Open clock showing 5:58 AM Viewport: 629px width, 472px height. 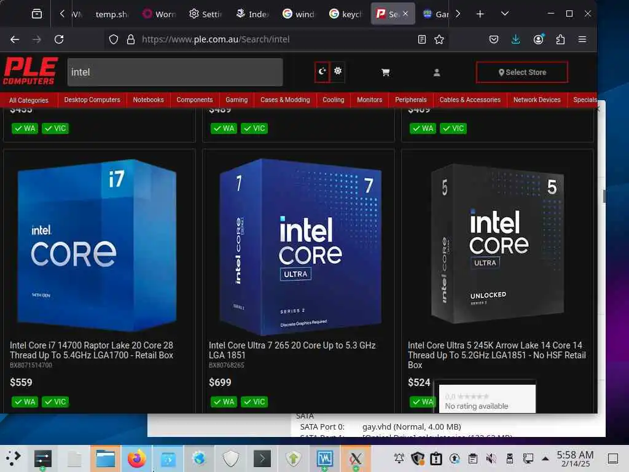point(575,458)
